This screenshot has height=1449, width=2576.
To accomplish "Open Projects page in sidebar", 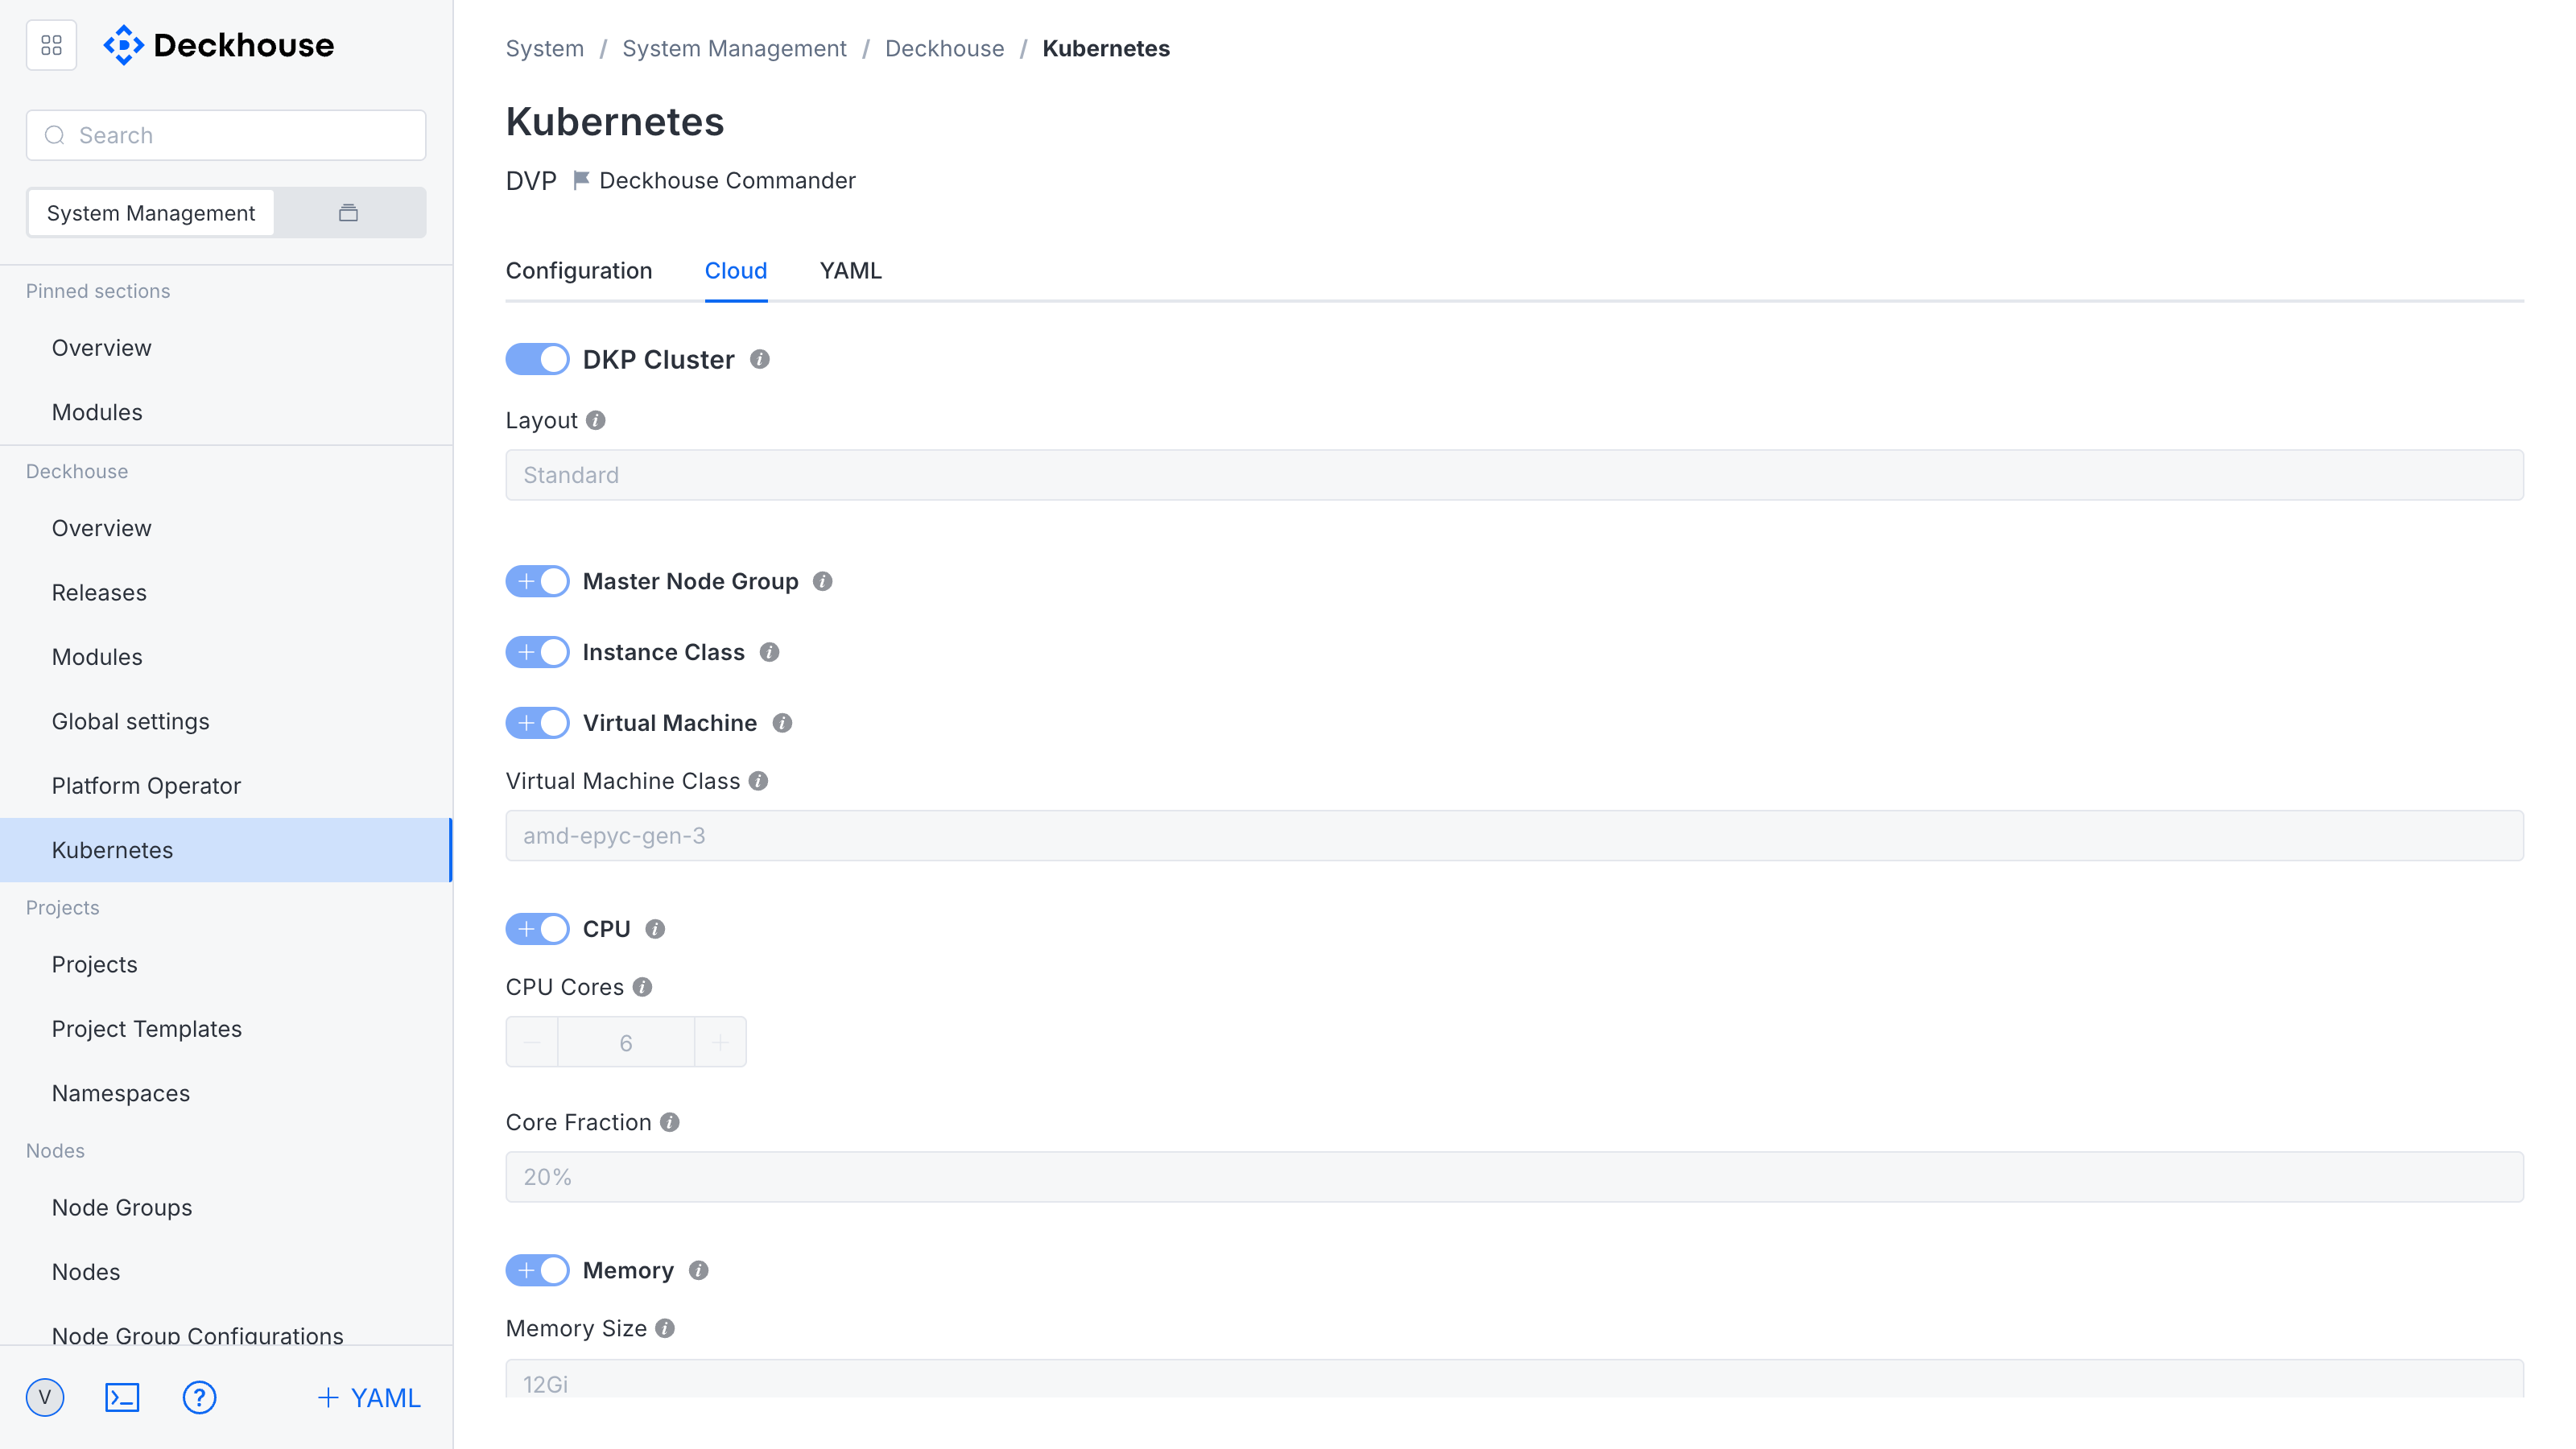I will pyautogui.click(x=226, y=965).
